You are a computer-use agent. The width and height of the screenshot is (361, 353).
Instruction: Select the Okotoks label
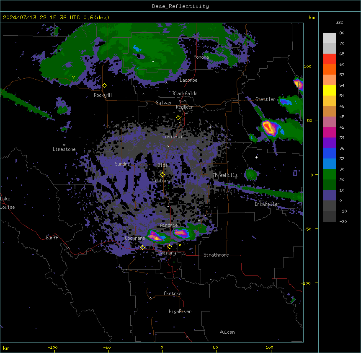[173, 293]
